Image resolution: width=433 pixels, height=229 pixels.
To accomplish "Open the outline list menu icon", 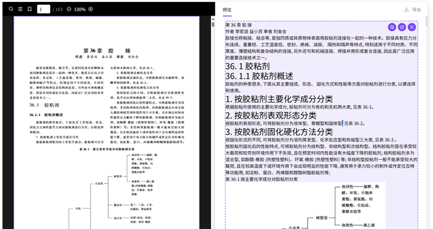I will tap(21, 9).
